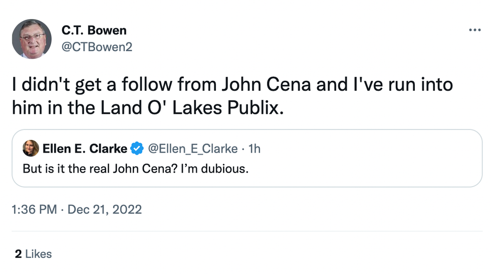
Task: Click the blue verified checkmark badge
Action: point(137,149)
